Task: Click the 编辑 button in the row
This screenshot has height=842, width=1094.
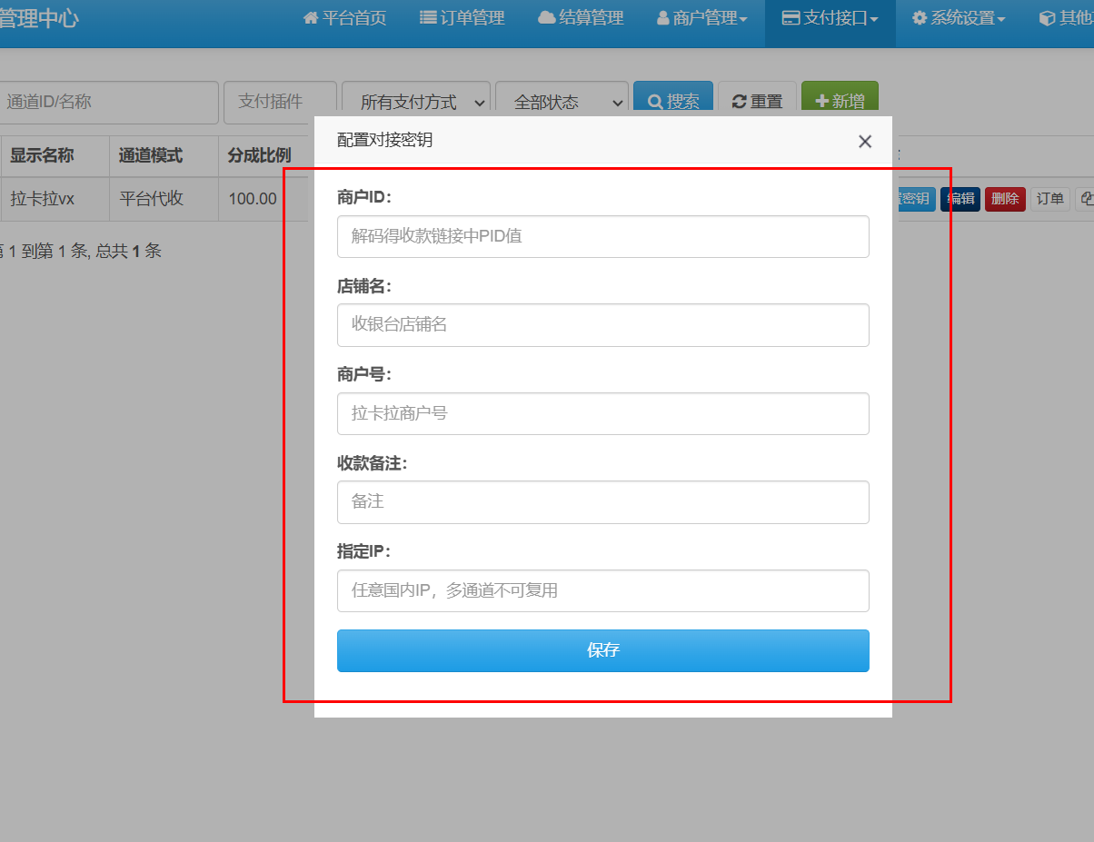Action: tap(960, 199)
